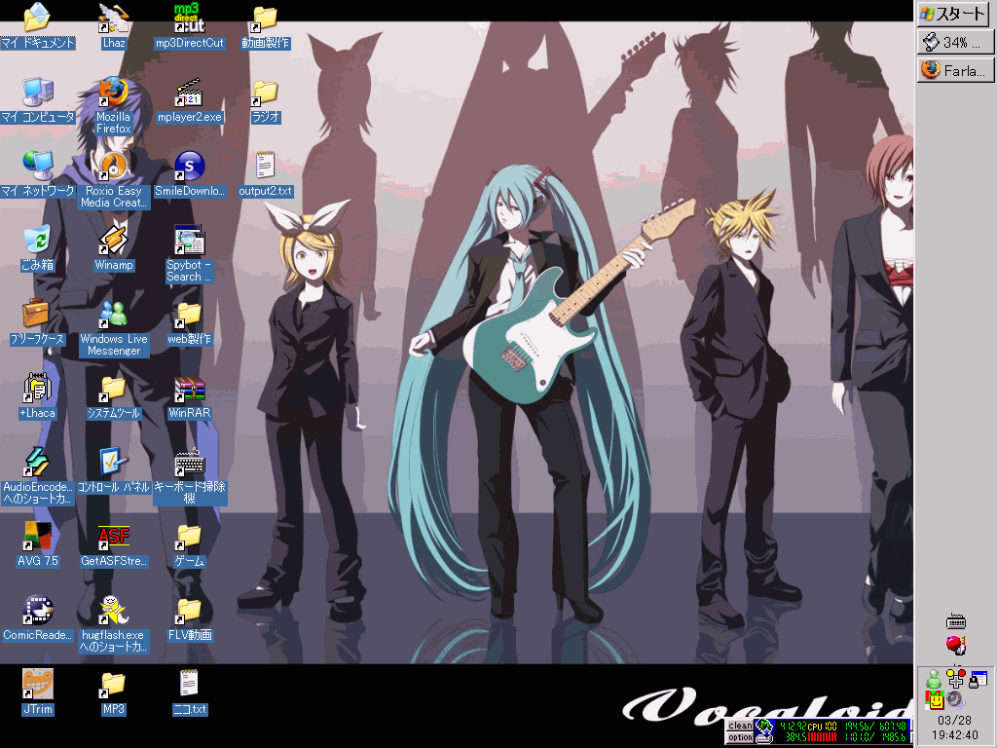Screen dimensions: 997x748
Task: Open the Mozilla Firefox desktop shortcut
Action: tap(113, 93)
